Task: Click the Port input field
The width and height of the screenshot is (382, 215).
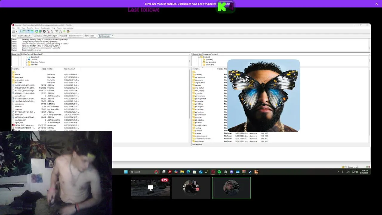Action: [x=93, y=36]
